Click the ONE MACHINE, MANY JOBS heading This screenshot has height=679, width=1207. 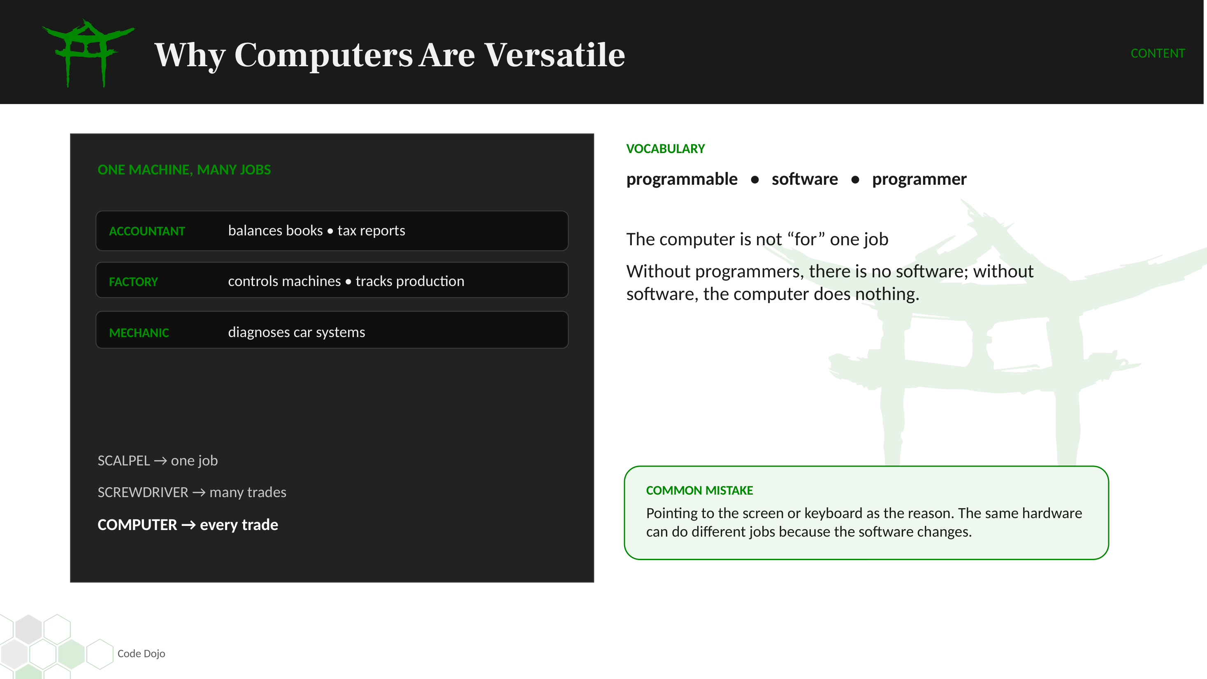click(184, 170)
